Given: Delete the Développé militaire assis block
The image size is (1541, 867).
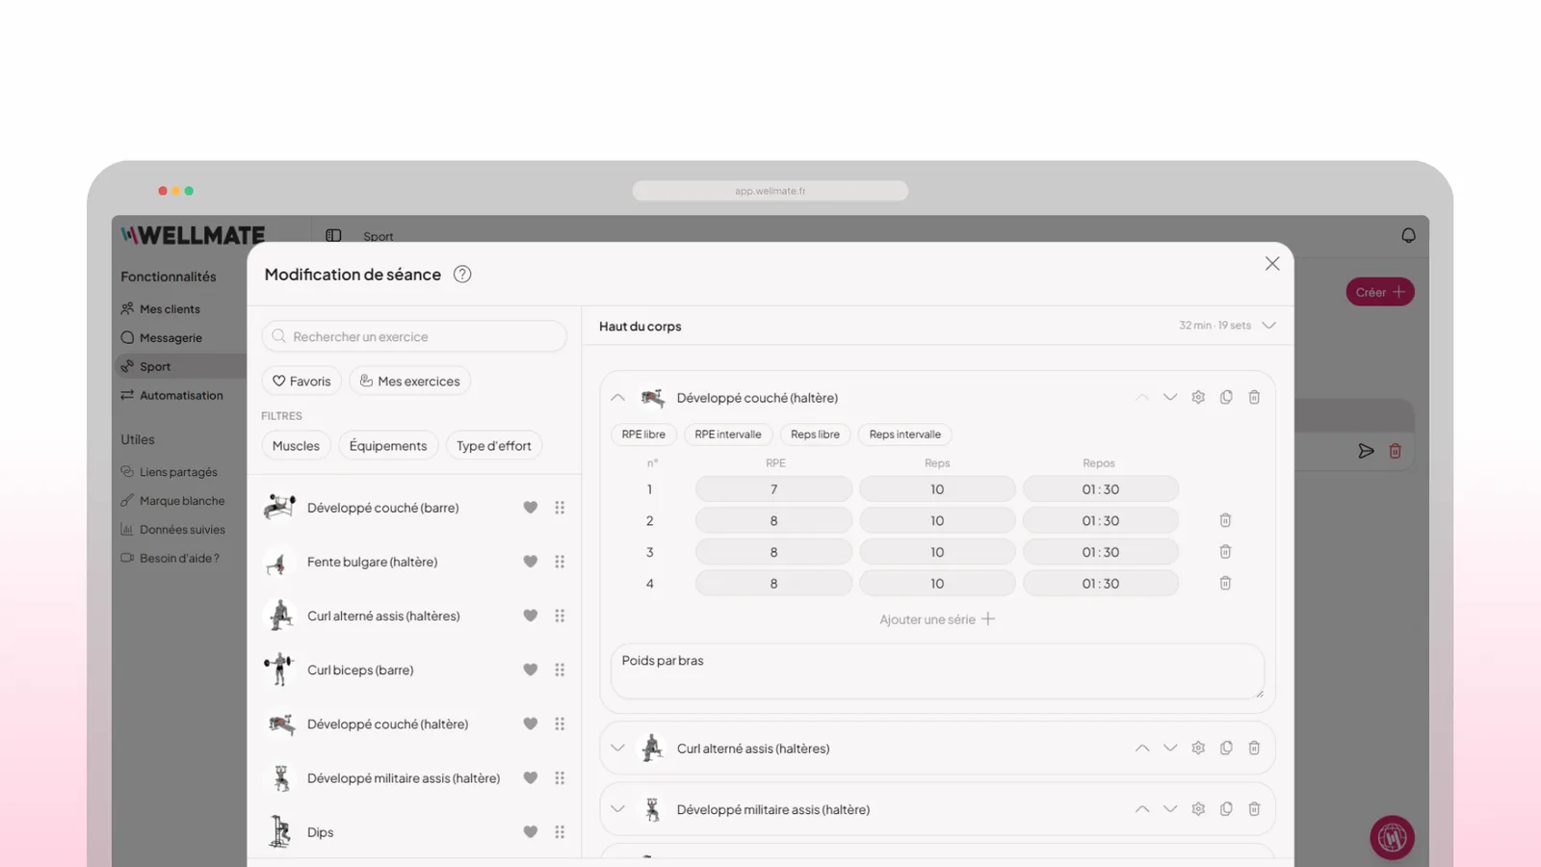Looking at the screenshot, I should [1254, 810].
